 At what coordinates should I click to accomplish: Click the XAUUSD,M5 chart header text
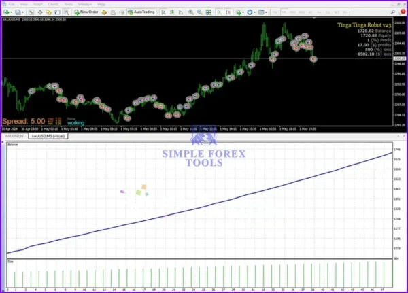point(35,20)
